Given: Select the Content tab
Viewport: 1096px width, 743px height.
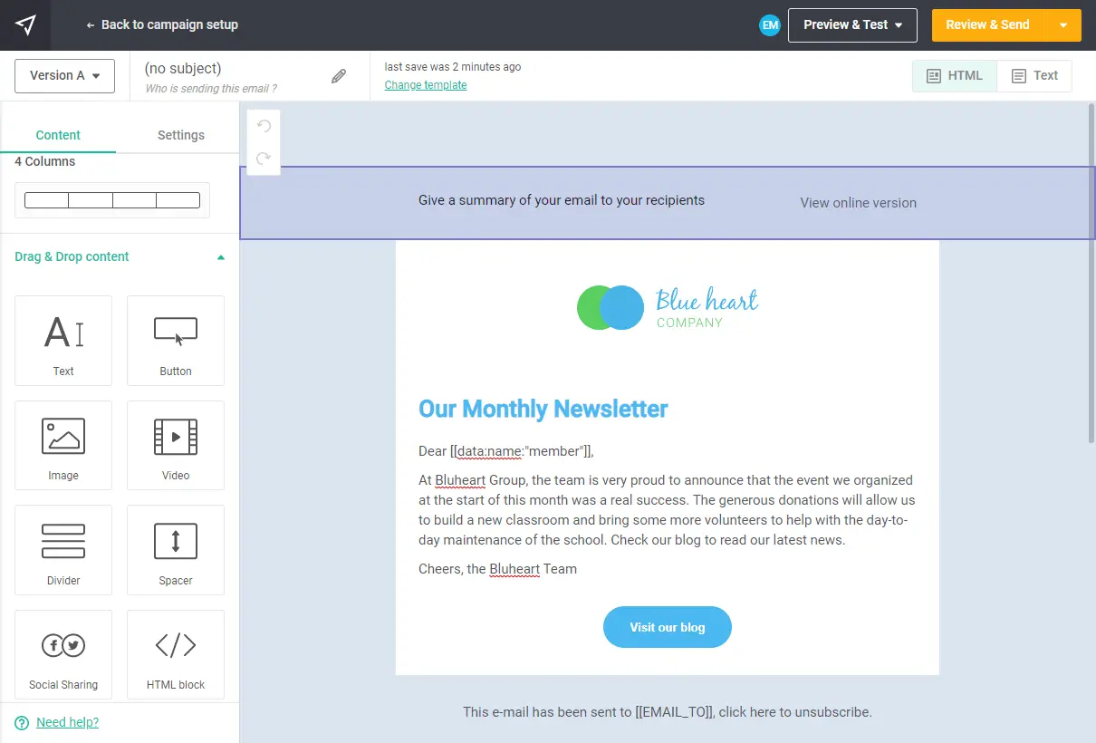Looking at the screenshot, I should (58, 135).
